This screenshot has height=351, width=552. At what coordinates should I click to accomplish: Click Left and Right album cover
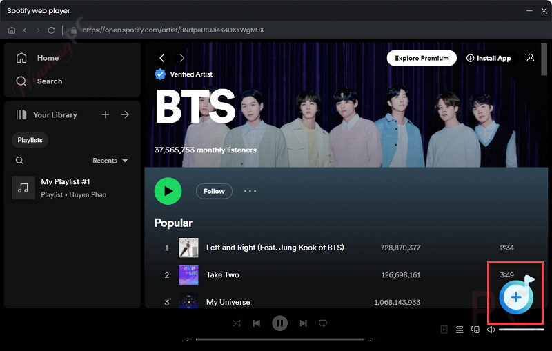pyautogui.click(x=188, y=248)
